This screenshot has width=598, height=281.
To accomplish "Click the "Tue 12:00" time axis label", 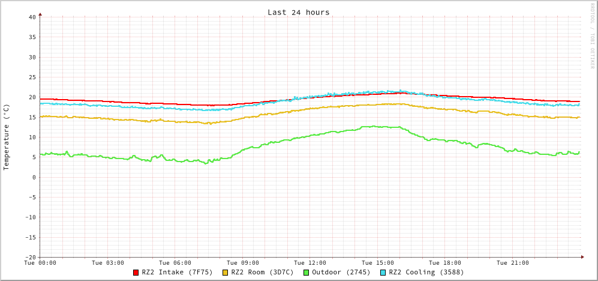I will tap(310, 263).
